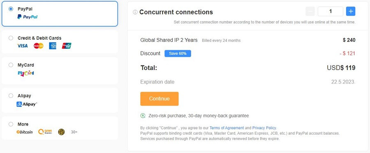Click the American Express icon
Image resolution: width=370 pixels, height=153 pixels.
click(53, 46)
